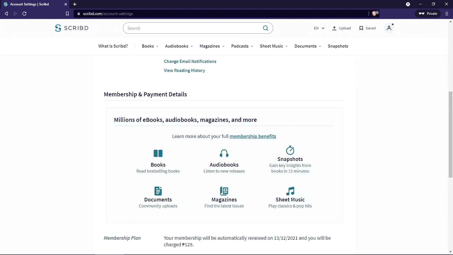Bookmark this page in address bar
Screen dimensions: 453x255
pyautogui.click(x=67, y=14)
